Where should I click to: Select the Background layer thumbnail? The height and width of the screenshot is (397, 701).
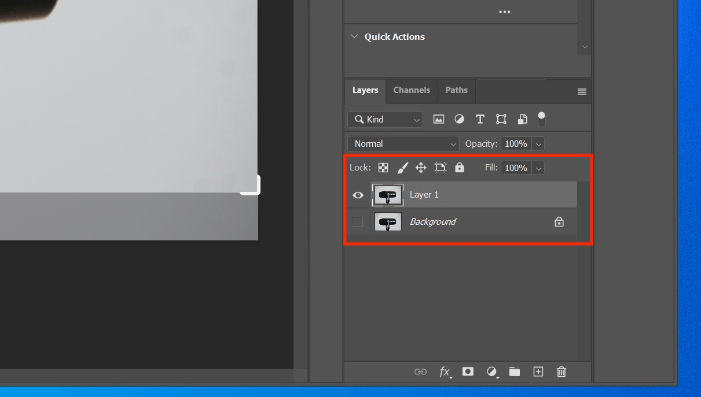pos(388,222)
